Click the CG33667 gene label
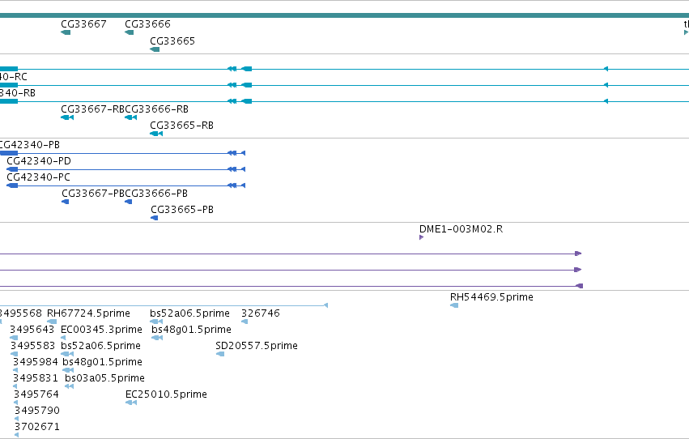Screen dimensions: 689x439 [83, 23]
